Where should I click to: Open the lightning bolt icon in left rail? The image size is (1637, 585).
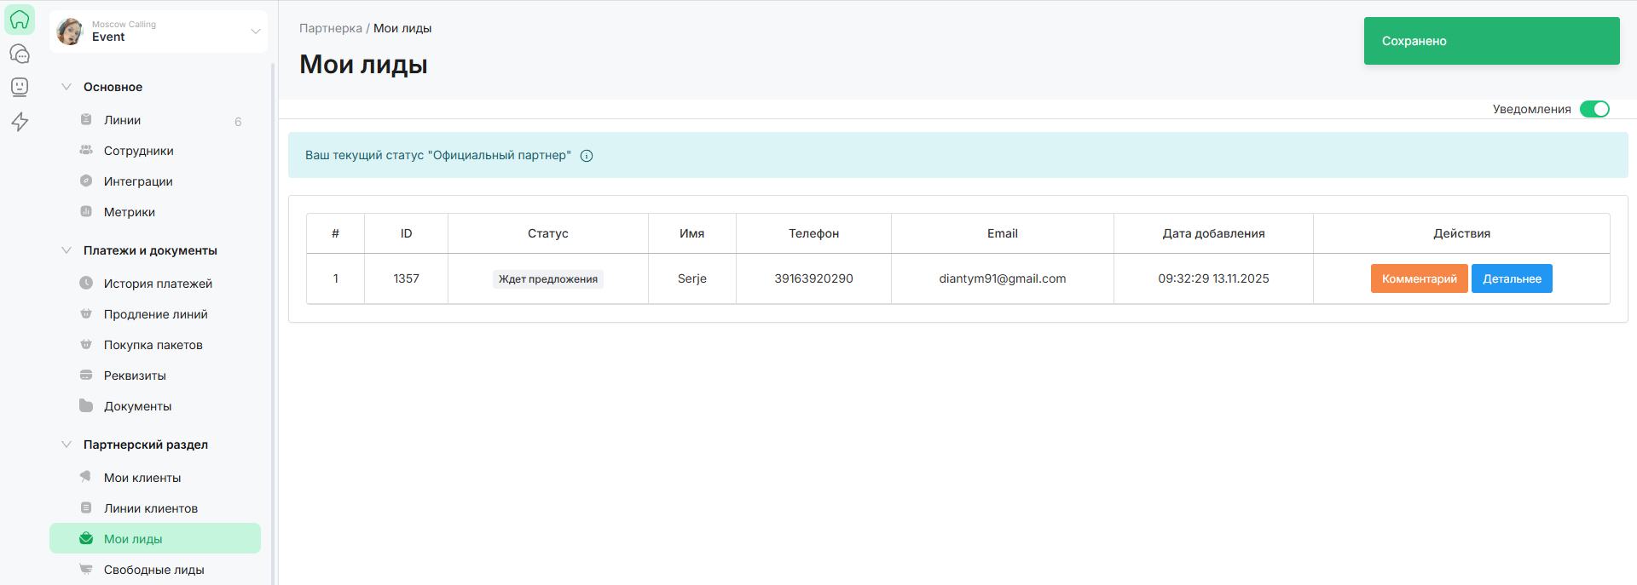click(20, 122)
